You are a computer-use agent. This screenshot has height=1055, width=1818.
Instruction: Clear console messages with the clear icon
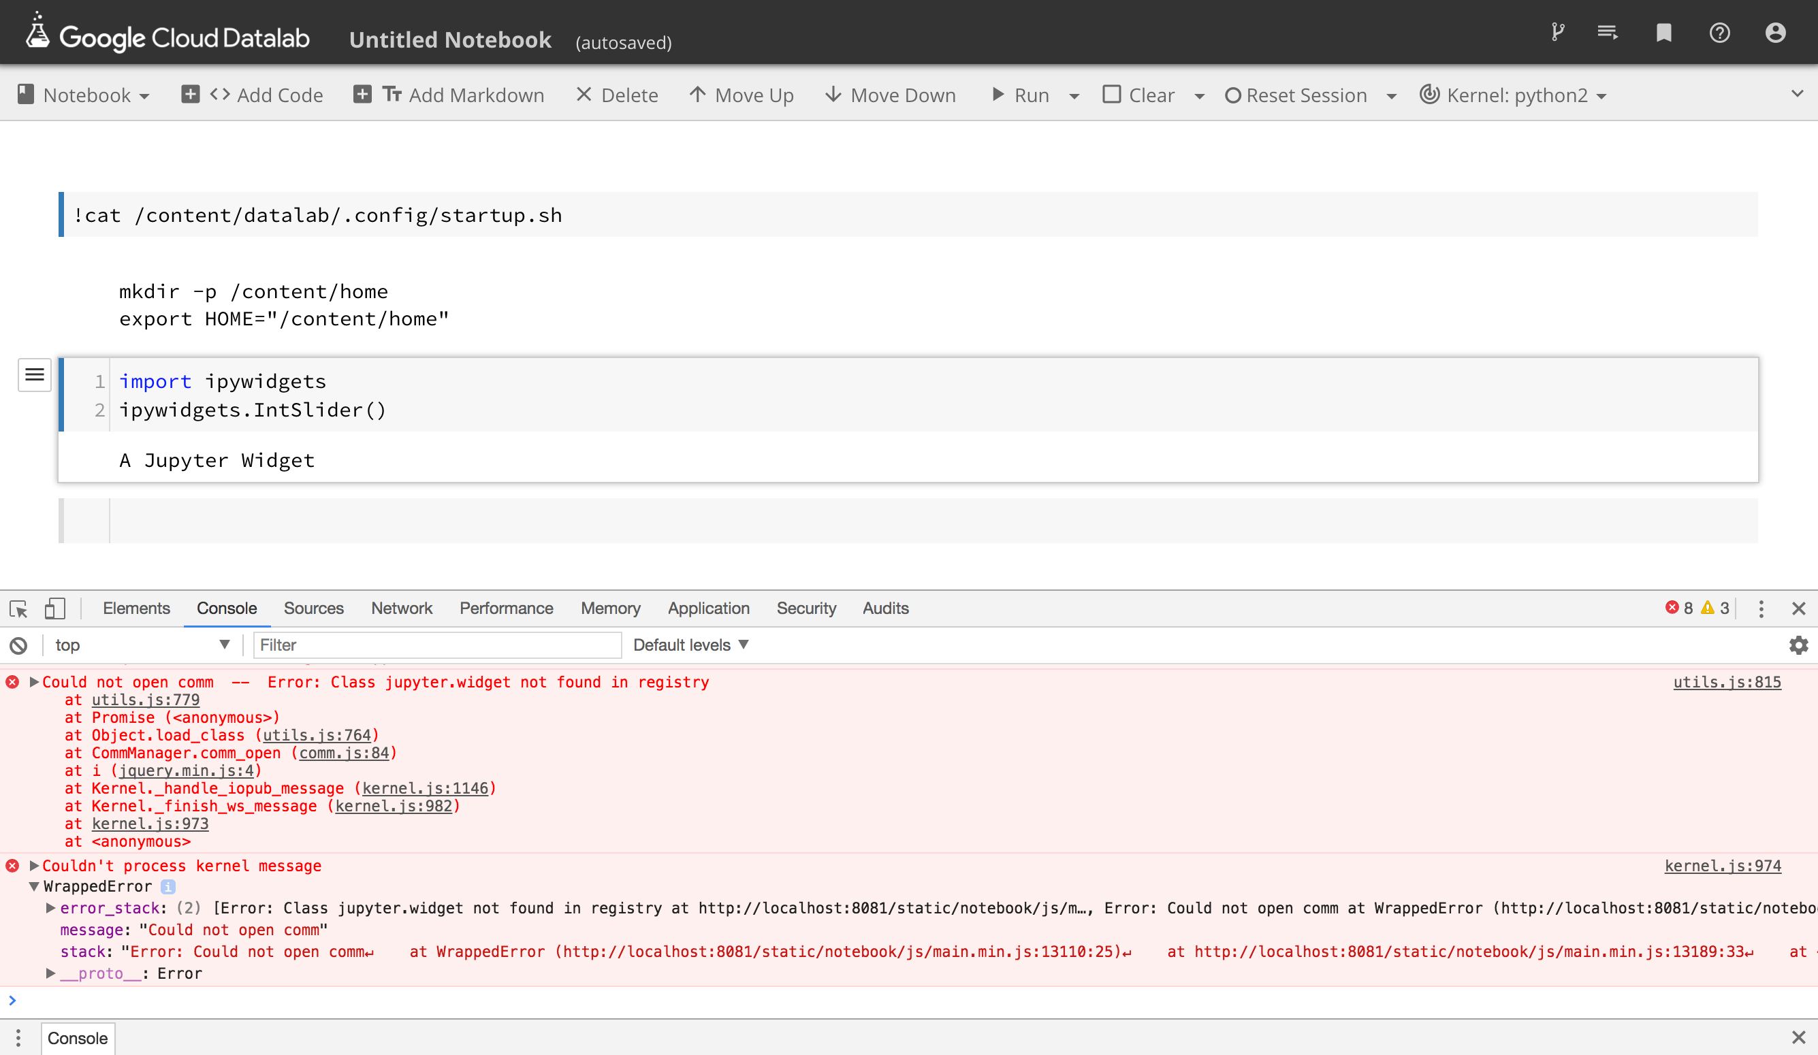coord(17,645)
